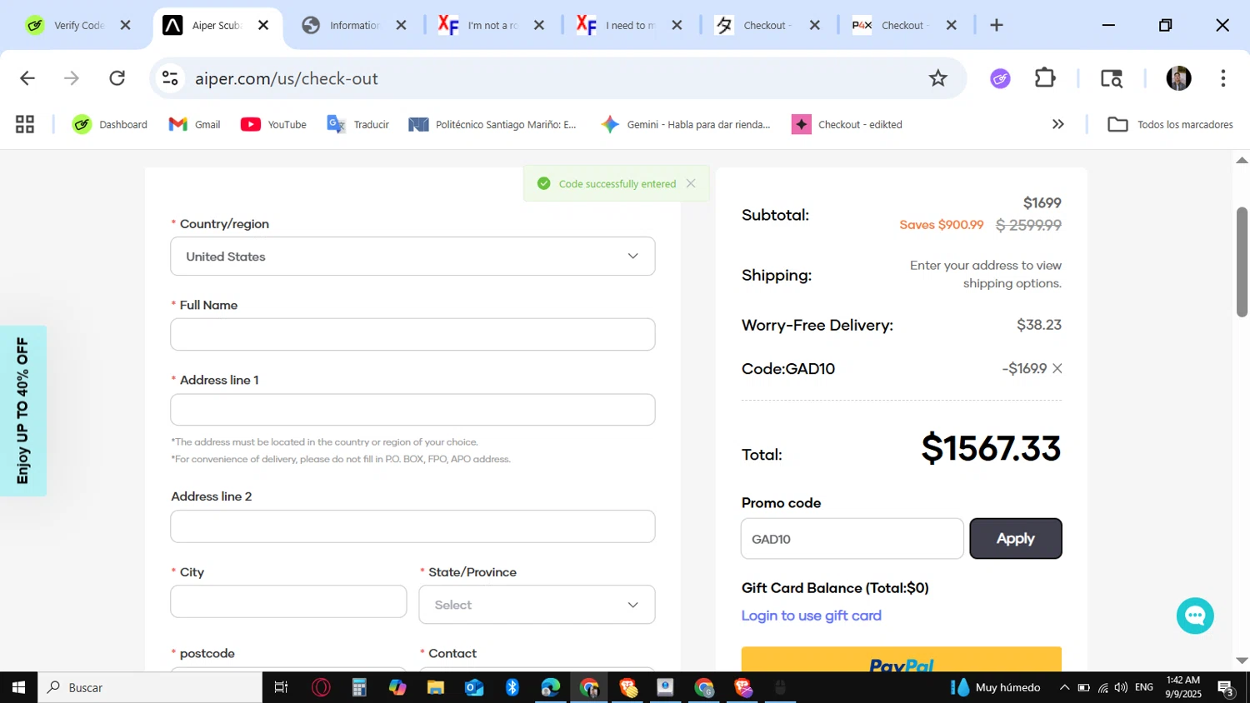Open Chrome's three-dot menu
The width and height of the screenshot is (1250, 703).
tap(1222, 78)
